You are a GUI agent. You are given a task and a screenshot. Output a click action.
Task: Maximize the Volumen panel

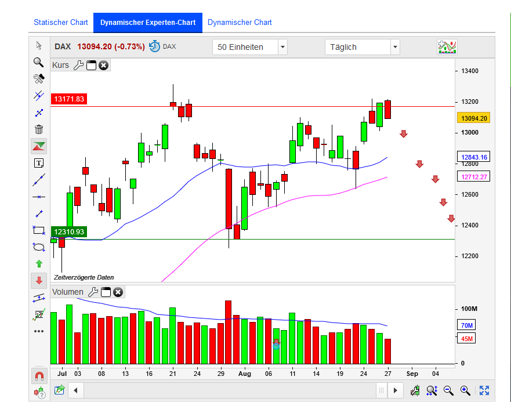point(106,292)
